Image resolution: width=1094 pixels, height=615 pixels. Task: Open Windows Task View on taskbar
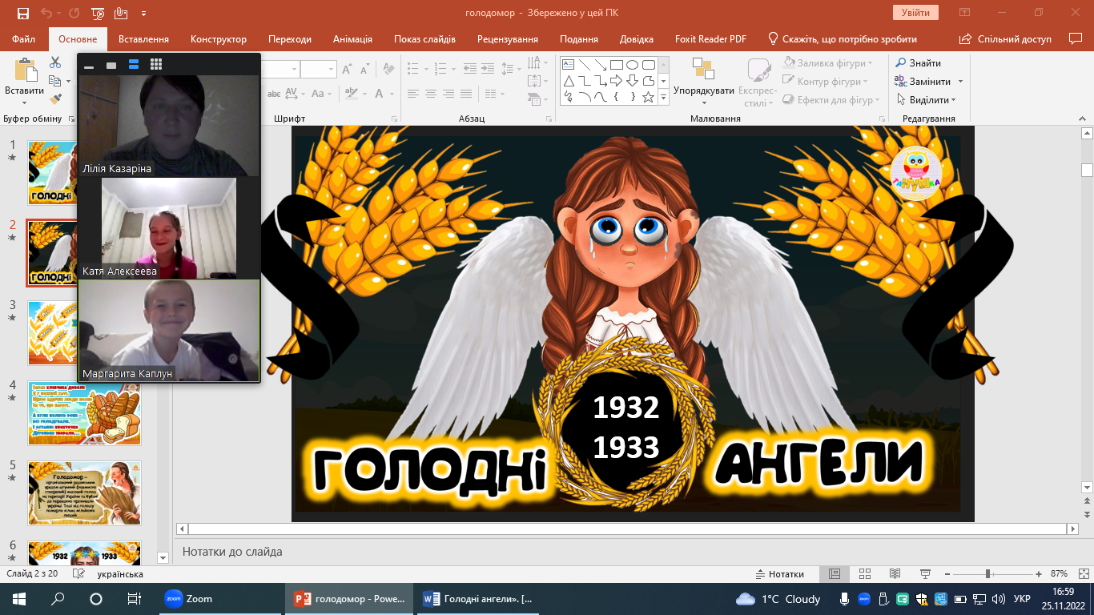coord(134,599)
